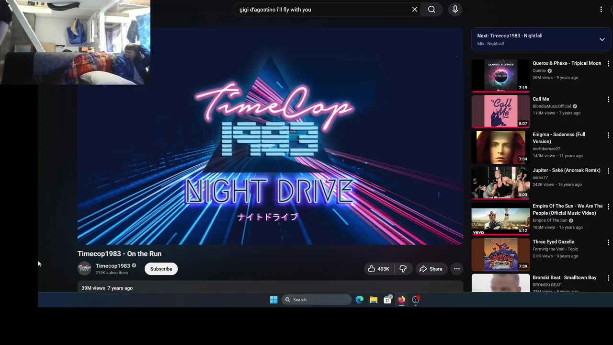Open Enigma - Sadeness video thumbnail
Image resolution: width=613 pixels, height=345 pixels.
500,147
